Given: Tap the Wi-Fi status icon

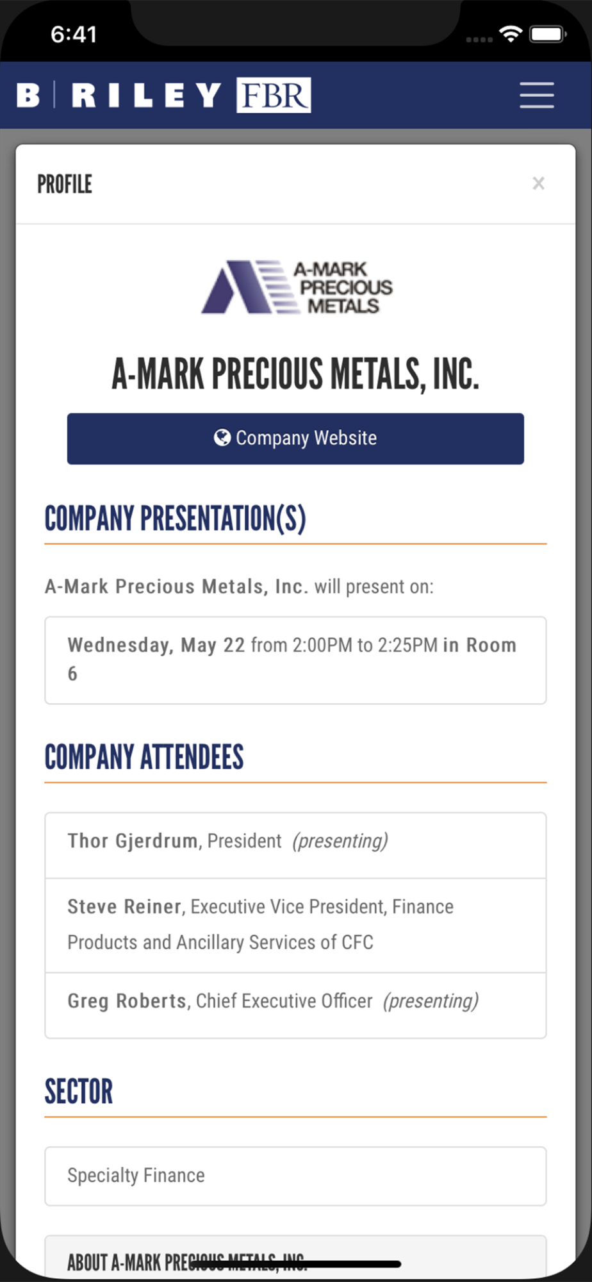Looking at the screenshot, I should click(510, 34).
